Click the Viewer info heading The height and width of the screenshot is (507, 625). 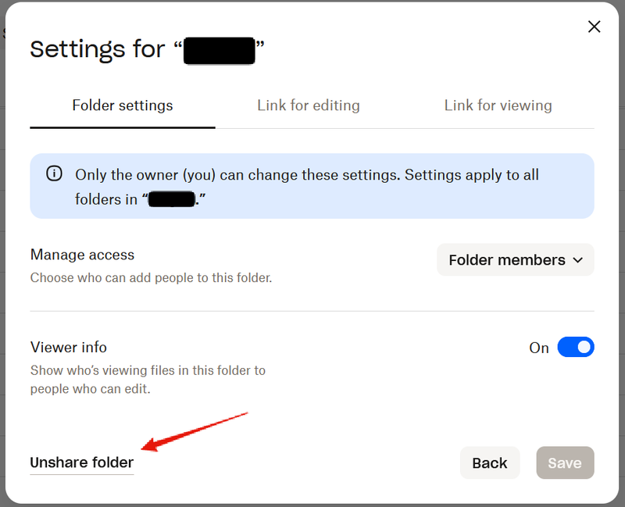[69, 347]
